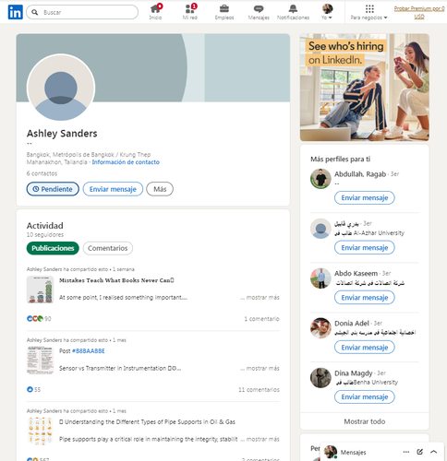447x461 pixels.
Task: Open Abdullah, Ragab avatar
Action: (x=320, y=179)
